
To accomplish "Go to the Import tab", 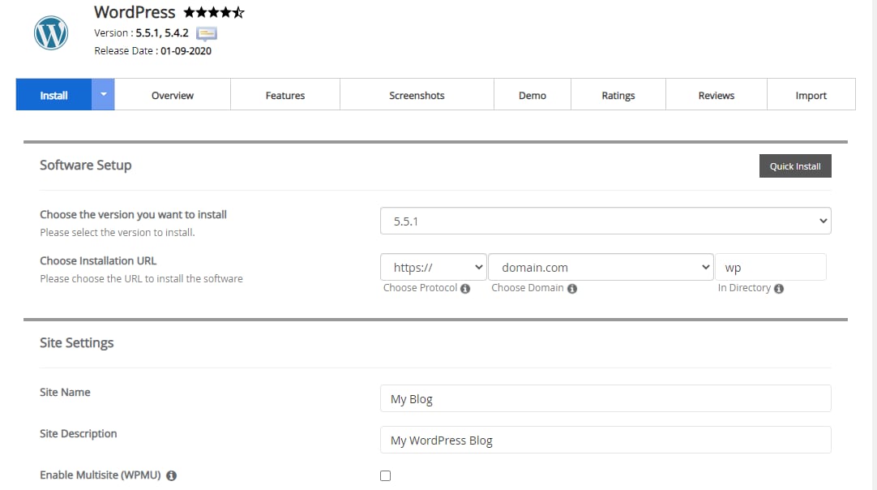I will pyautogui.click(x=811, y=95).
